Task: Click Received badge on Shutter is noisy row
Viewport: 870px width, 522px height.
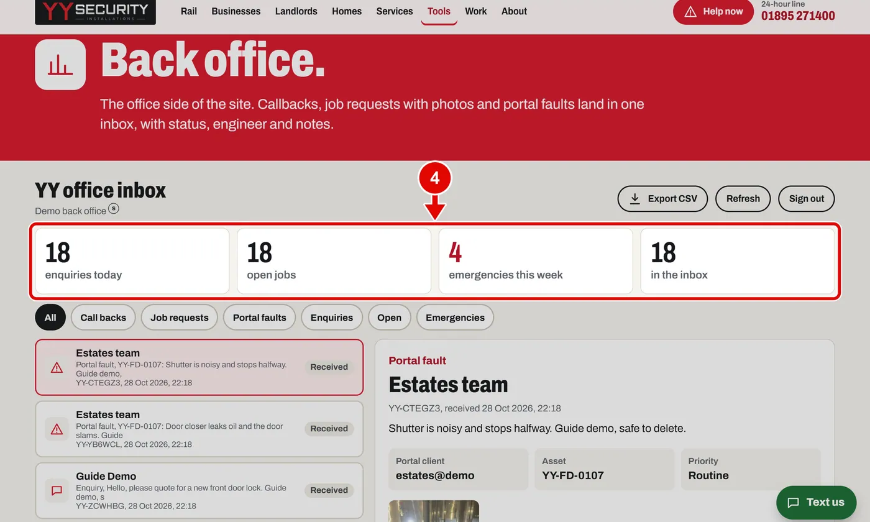Action: [329, 367]
